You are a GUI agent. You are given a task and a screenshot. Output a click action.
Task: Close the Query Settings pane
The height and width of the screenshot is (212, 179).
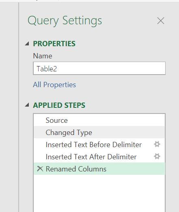pos(161,21)
